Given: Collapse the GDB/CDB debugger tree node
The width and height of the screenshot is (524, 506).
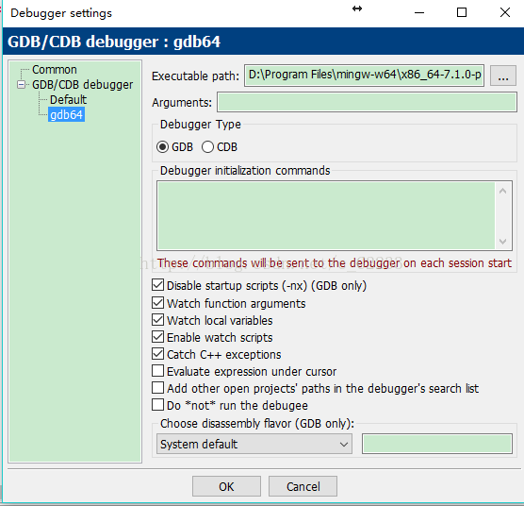Looking at the screenshot, I should tap(21, 85).
